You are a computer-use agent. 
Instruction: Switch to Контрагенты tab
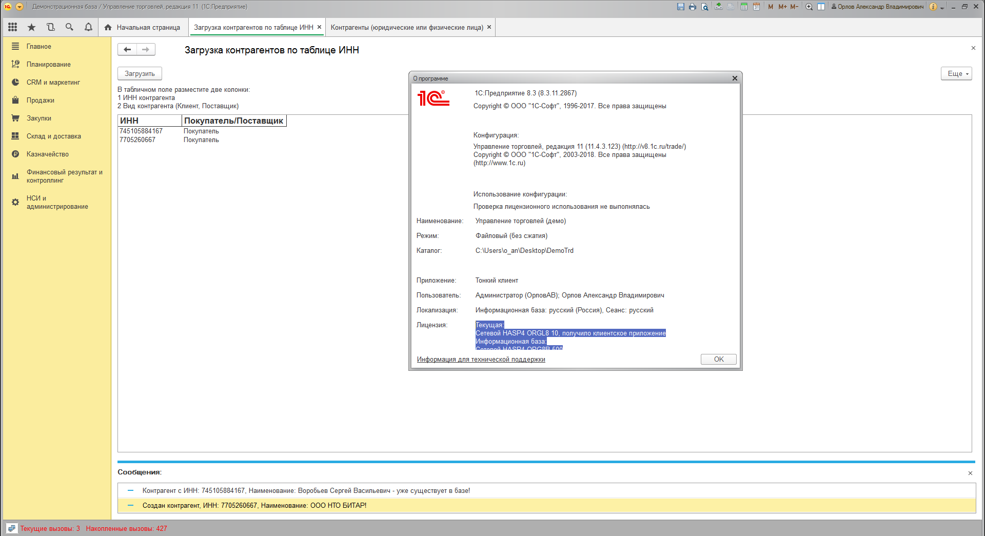pyautogui.click(x=407, y=27)
